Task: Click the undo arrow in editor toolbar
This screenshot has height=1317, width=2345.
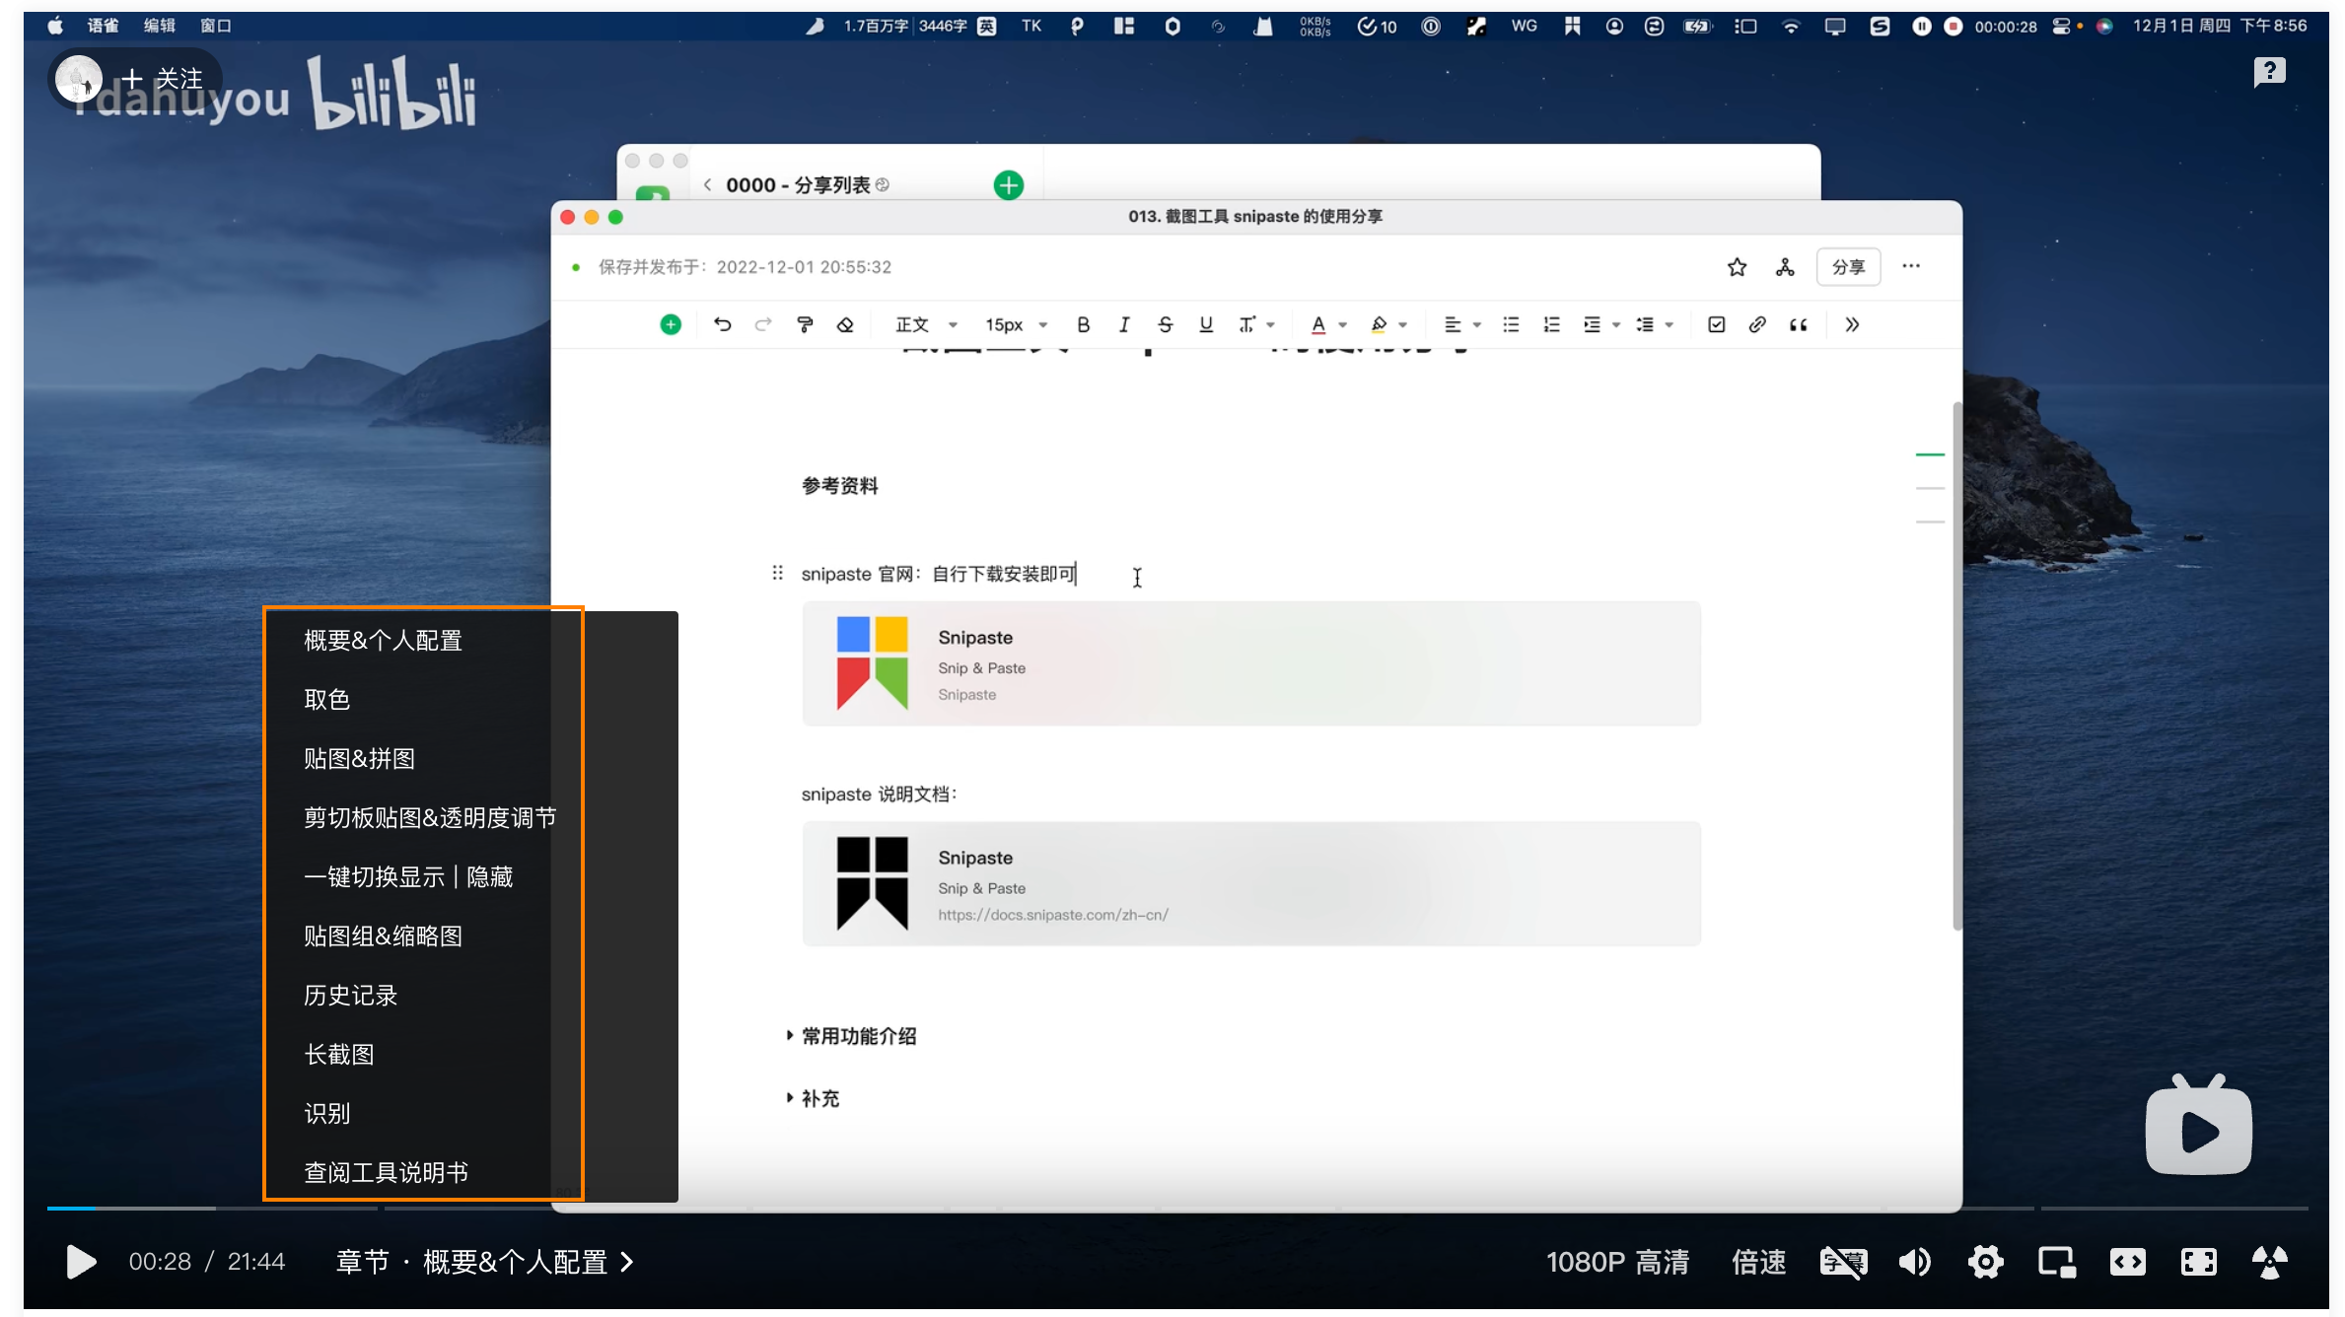Action: (722, 324)
